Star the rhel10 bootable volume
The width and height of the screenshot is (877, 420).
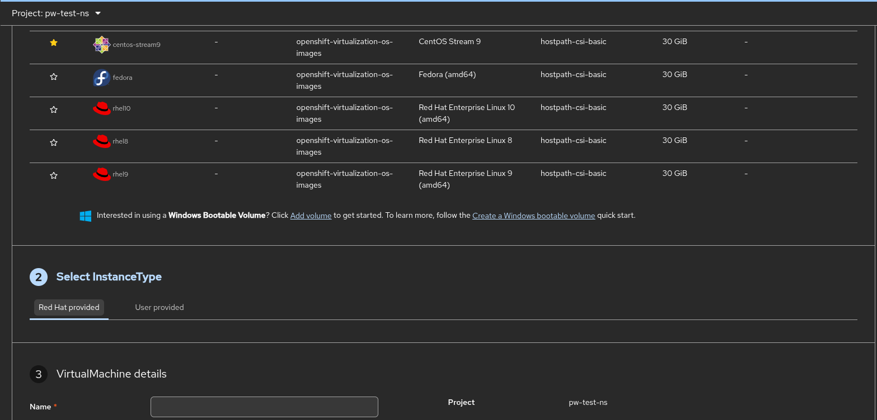click(x=54, y=110)
